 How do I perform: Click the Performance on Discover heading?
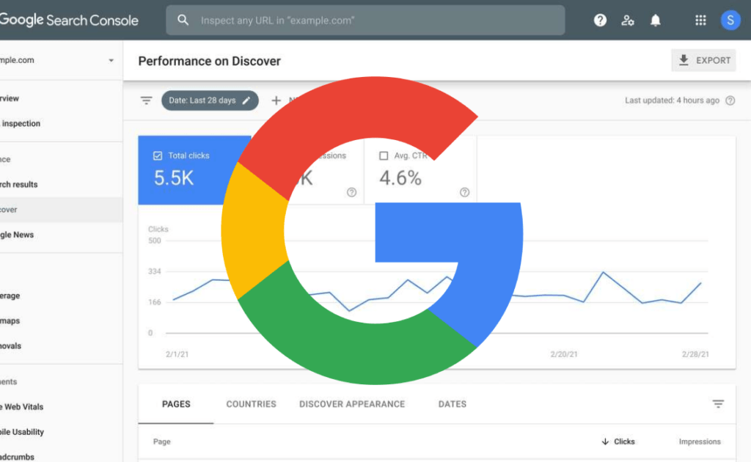209,61
